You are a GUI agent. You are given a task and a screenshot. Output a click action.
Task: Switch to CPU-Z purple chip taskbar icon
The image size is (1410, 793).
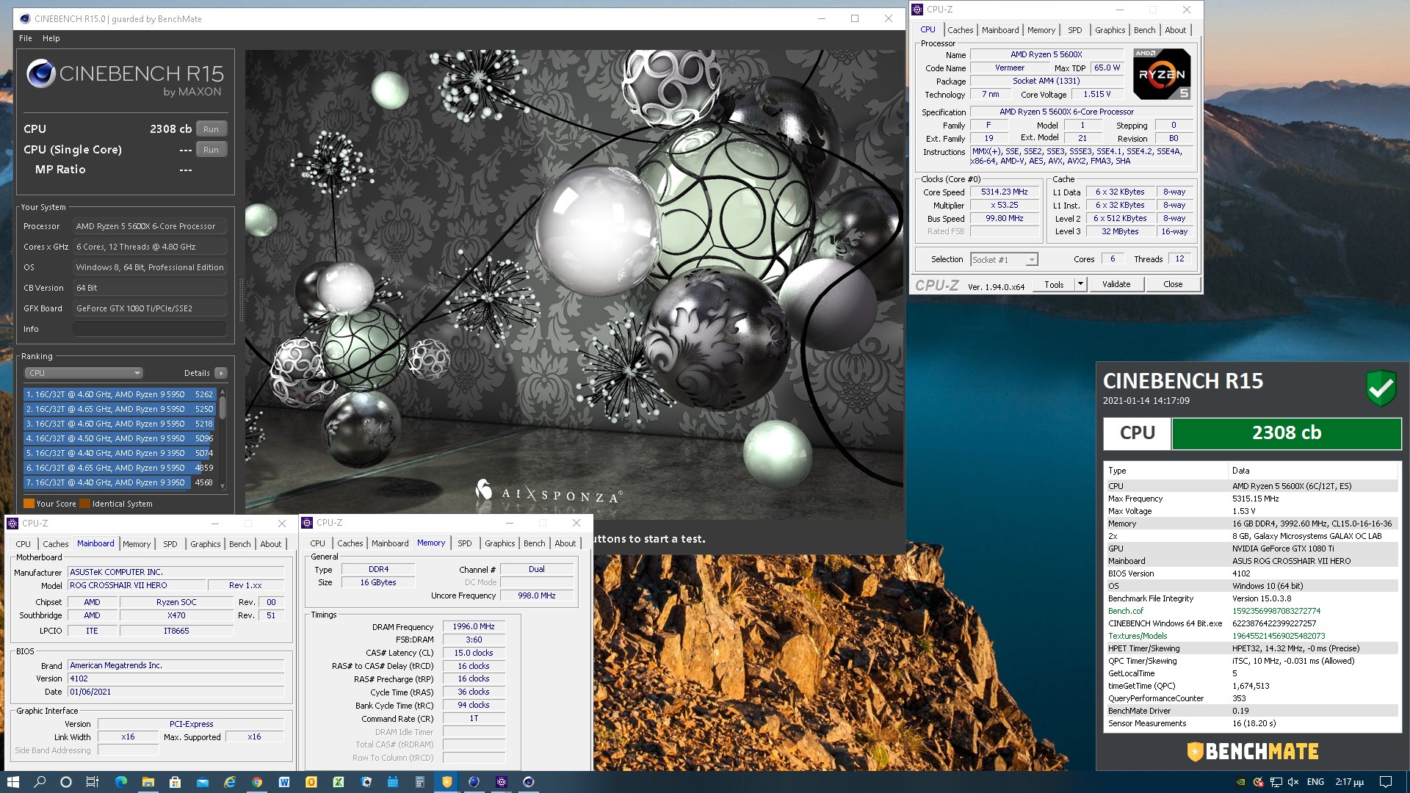pyautogui.click(x=501, y=782)
